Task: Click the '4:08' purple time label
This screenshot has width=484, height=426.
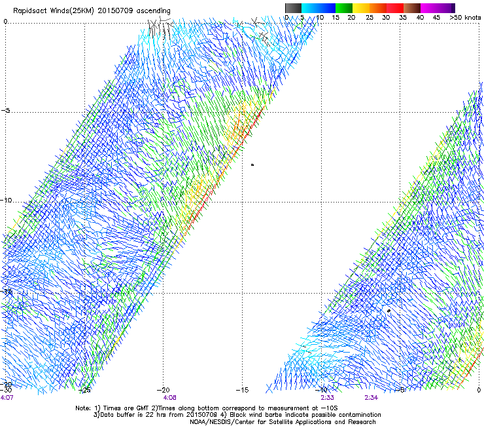Action: coord(170,398)
